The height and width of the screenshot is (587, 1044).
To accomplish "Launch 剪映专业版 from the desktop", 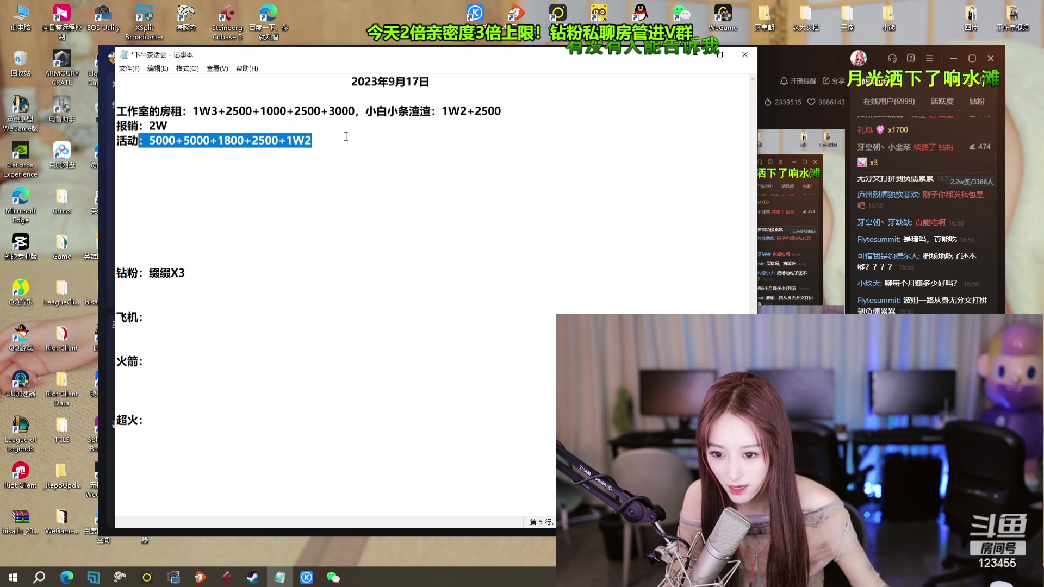I will tap(21, 246).
